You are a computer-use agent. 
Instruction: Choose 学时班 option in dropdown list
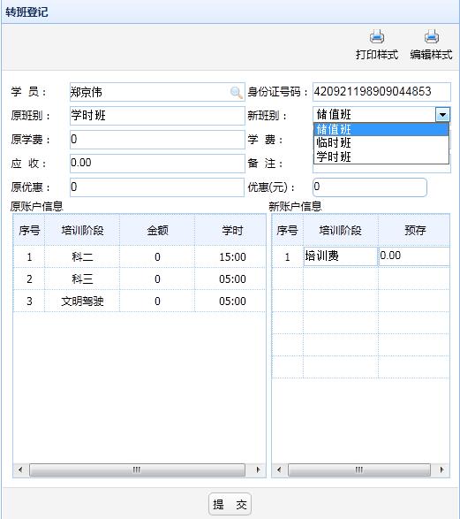[381, 156]
